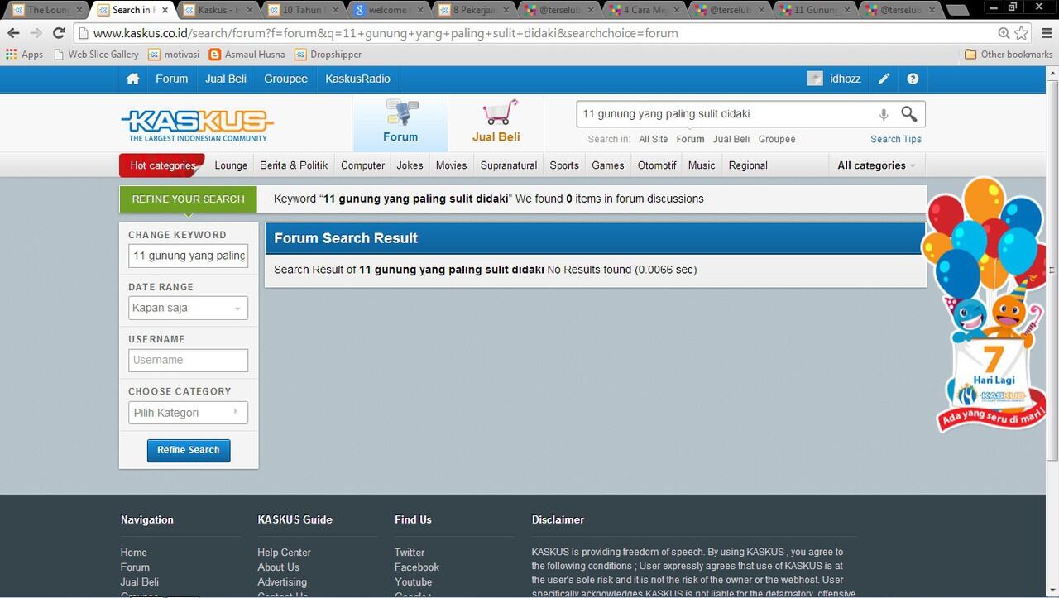
Task: Open KaskusRadio in top navigation
Action: click(x=357, y=79)
